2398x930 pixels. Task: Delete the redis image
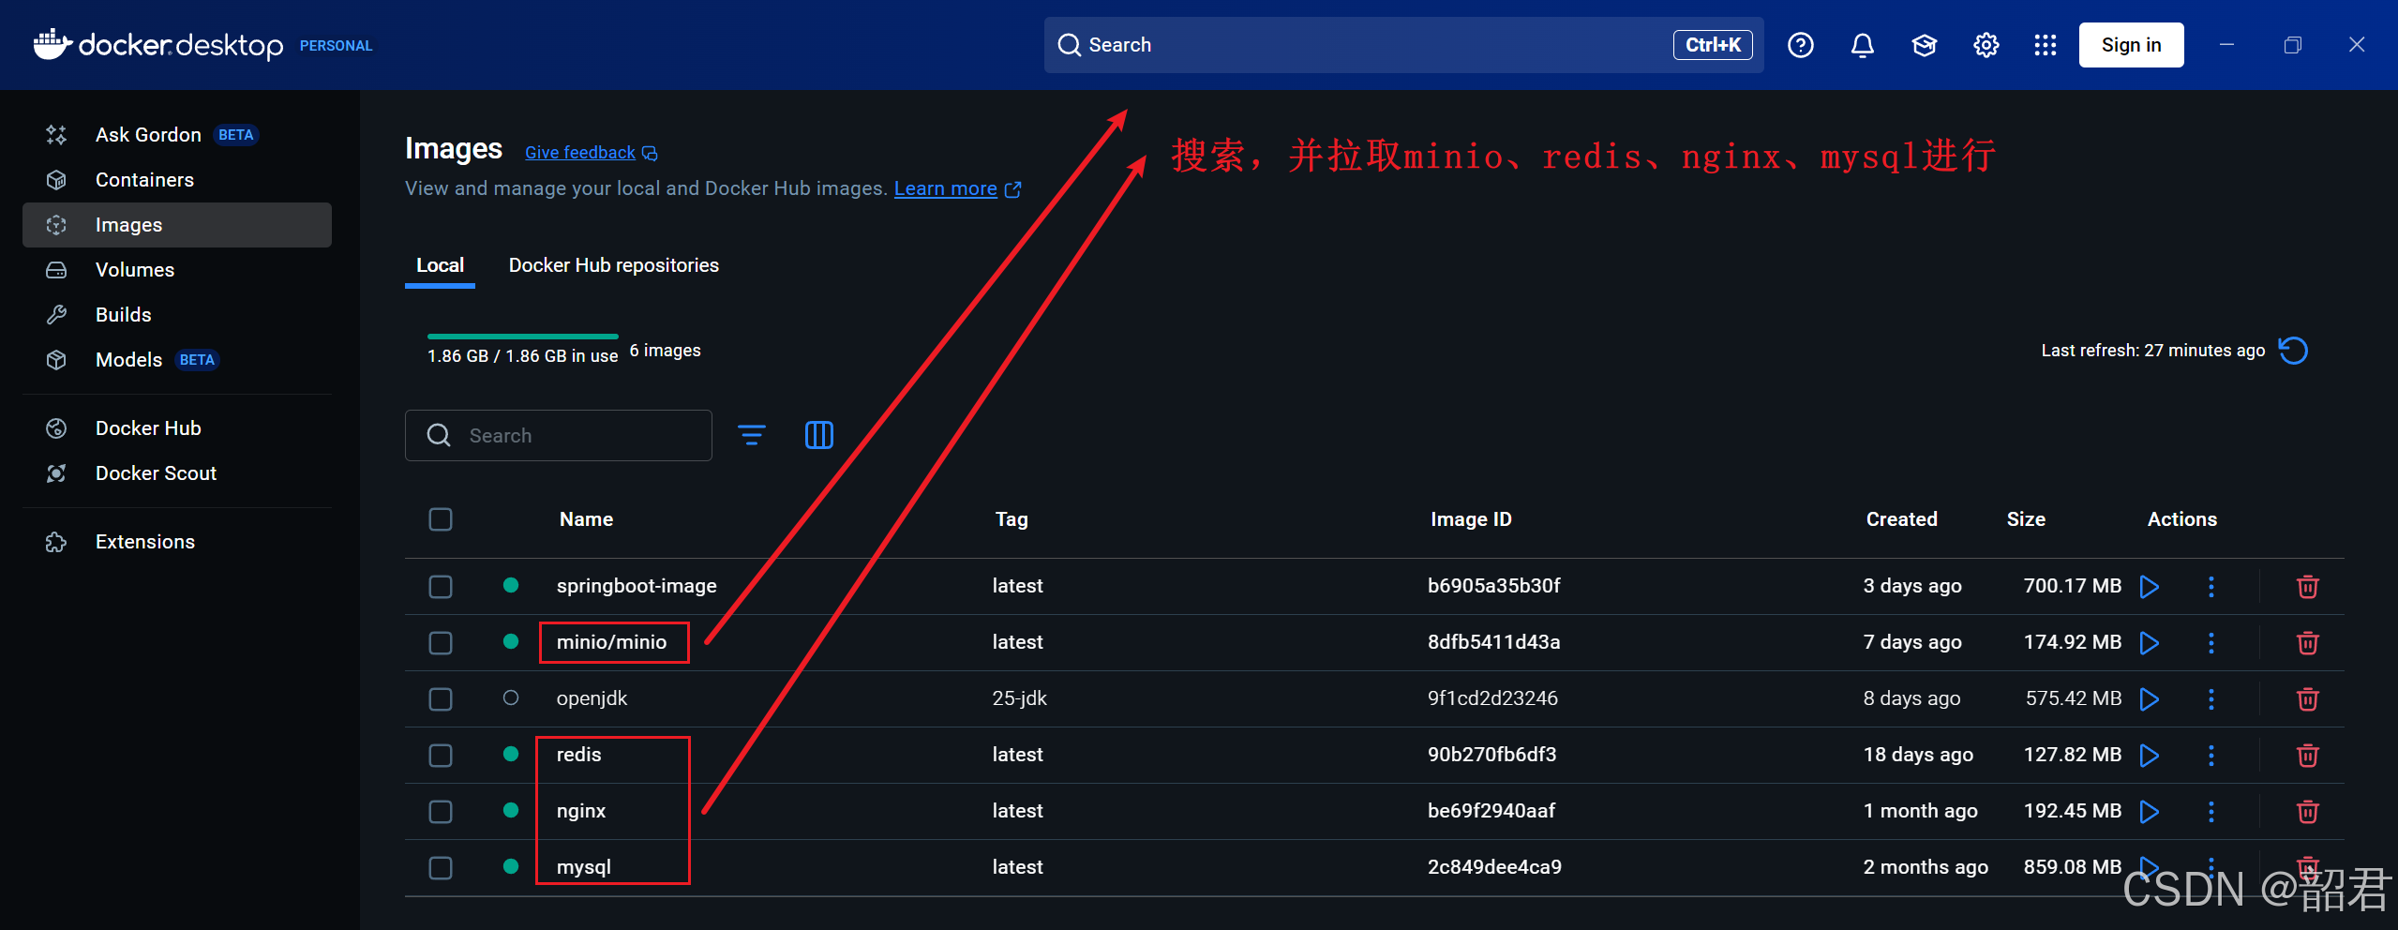coord(2308,756)
